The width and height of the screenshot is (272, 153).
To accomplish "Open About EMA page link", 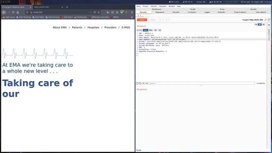I will click(59, 27).
